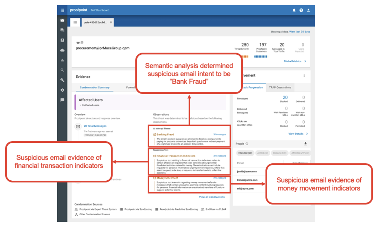Select person jsmith@acme.com
The width and height of the screenshot is (376, 229).
[x=247, y=171]
